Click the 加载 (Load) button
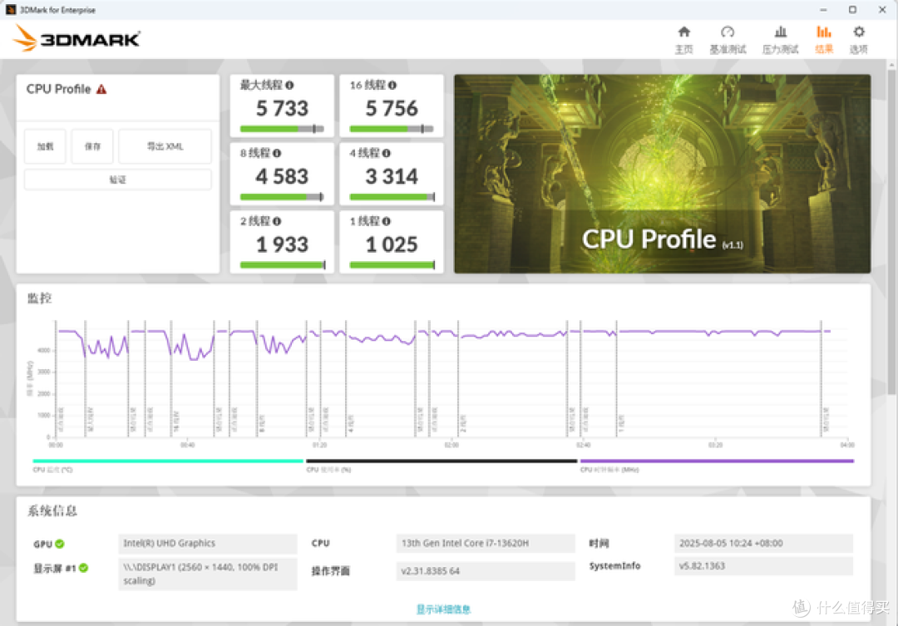This screenshot has width=898, height=626. click(45, 146)
